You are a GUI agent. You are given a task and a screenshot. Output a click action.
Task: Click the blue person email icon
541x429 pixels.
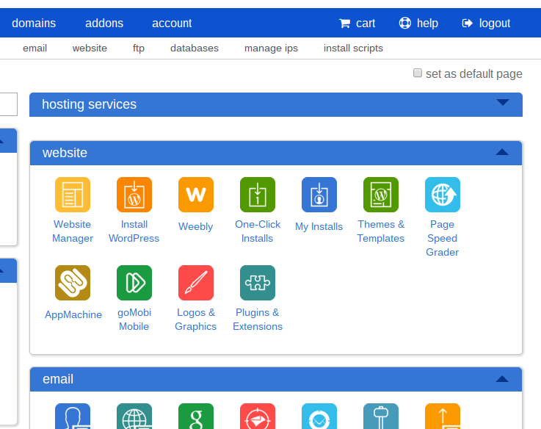tap(73, 416)
